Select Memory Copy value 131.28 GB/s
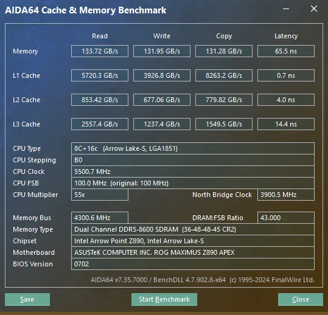Image resolution: width=328 pixels, height=315 pixels. coord(224,51)
